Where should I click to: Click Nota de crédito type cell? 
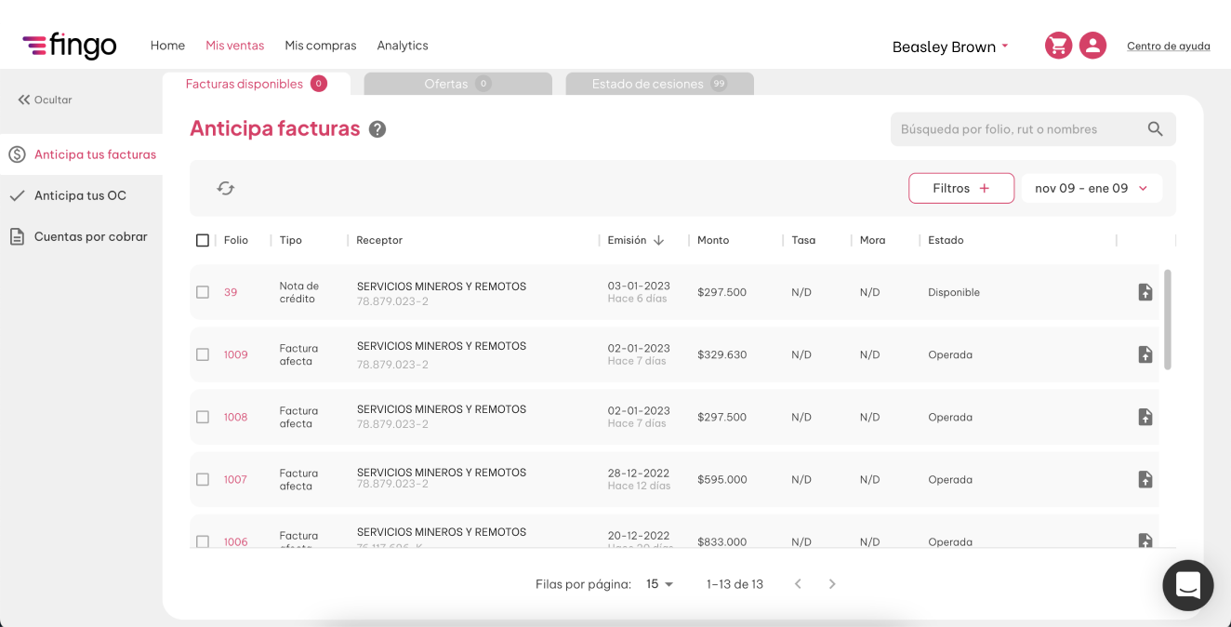(x=298, y=292)
